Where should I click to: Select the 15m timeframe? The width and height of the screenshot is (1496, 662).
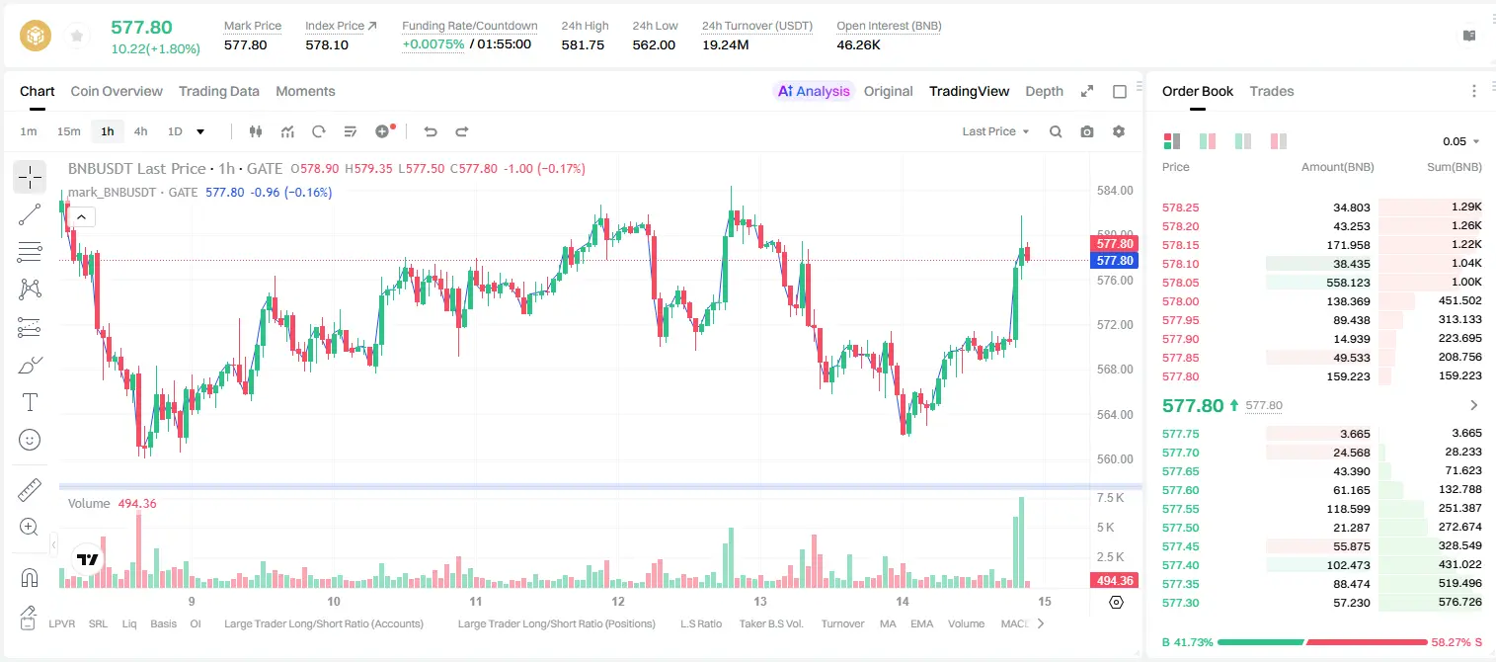click(x=68, y=131)
